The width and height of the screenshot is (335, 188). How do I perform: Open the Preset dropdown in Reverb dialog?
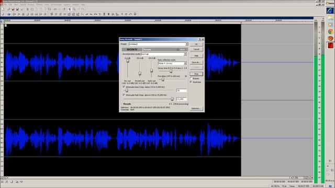(x=186, y=44)
